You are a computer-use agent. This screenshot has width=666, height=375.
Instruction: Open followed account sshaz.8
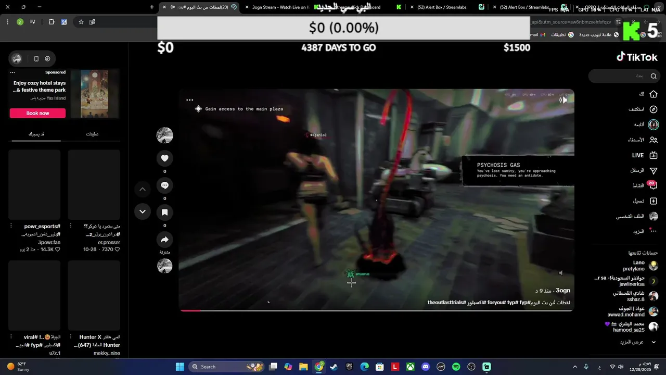635,296
